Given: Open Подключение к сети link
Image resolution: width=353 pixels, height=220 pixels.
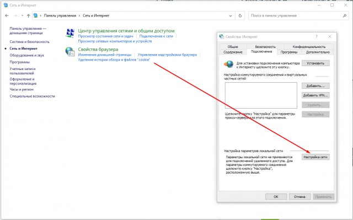Looking at the screenshot, I should 156,36.
